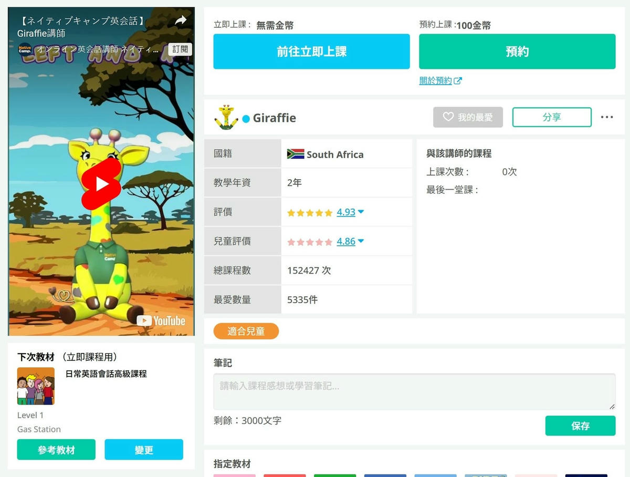Click the share arrow icon on video
The image size is (630, 477).
pos(181,20)
